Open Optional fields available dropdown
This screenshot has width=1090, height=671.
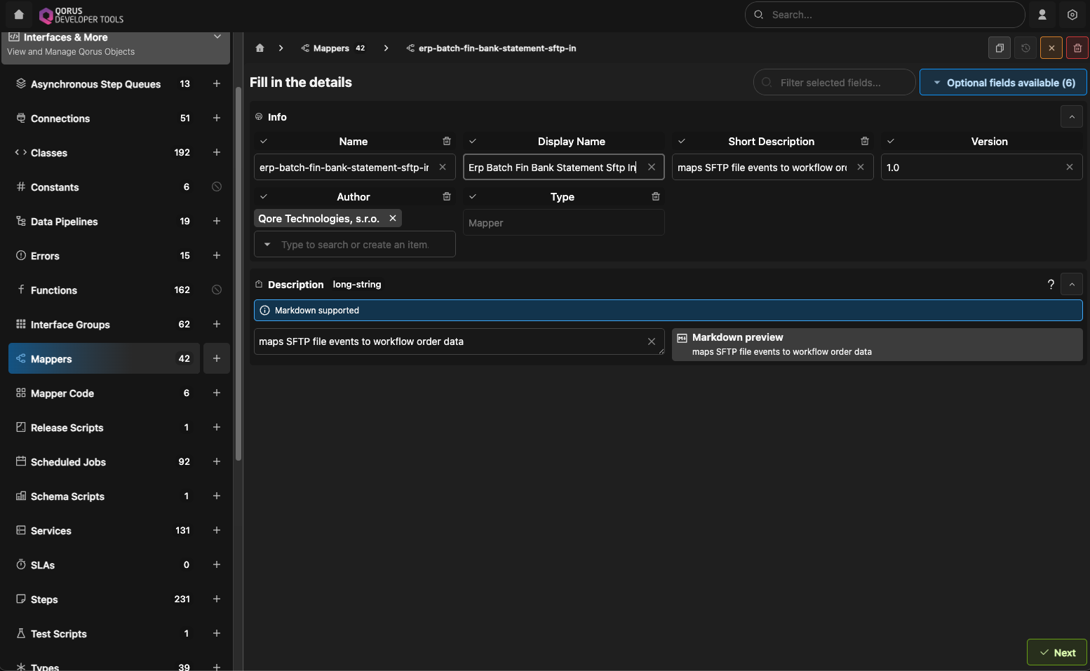pyautogui.click(x=1003, y=82)
